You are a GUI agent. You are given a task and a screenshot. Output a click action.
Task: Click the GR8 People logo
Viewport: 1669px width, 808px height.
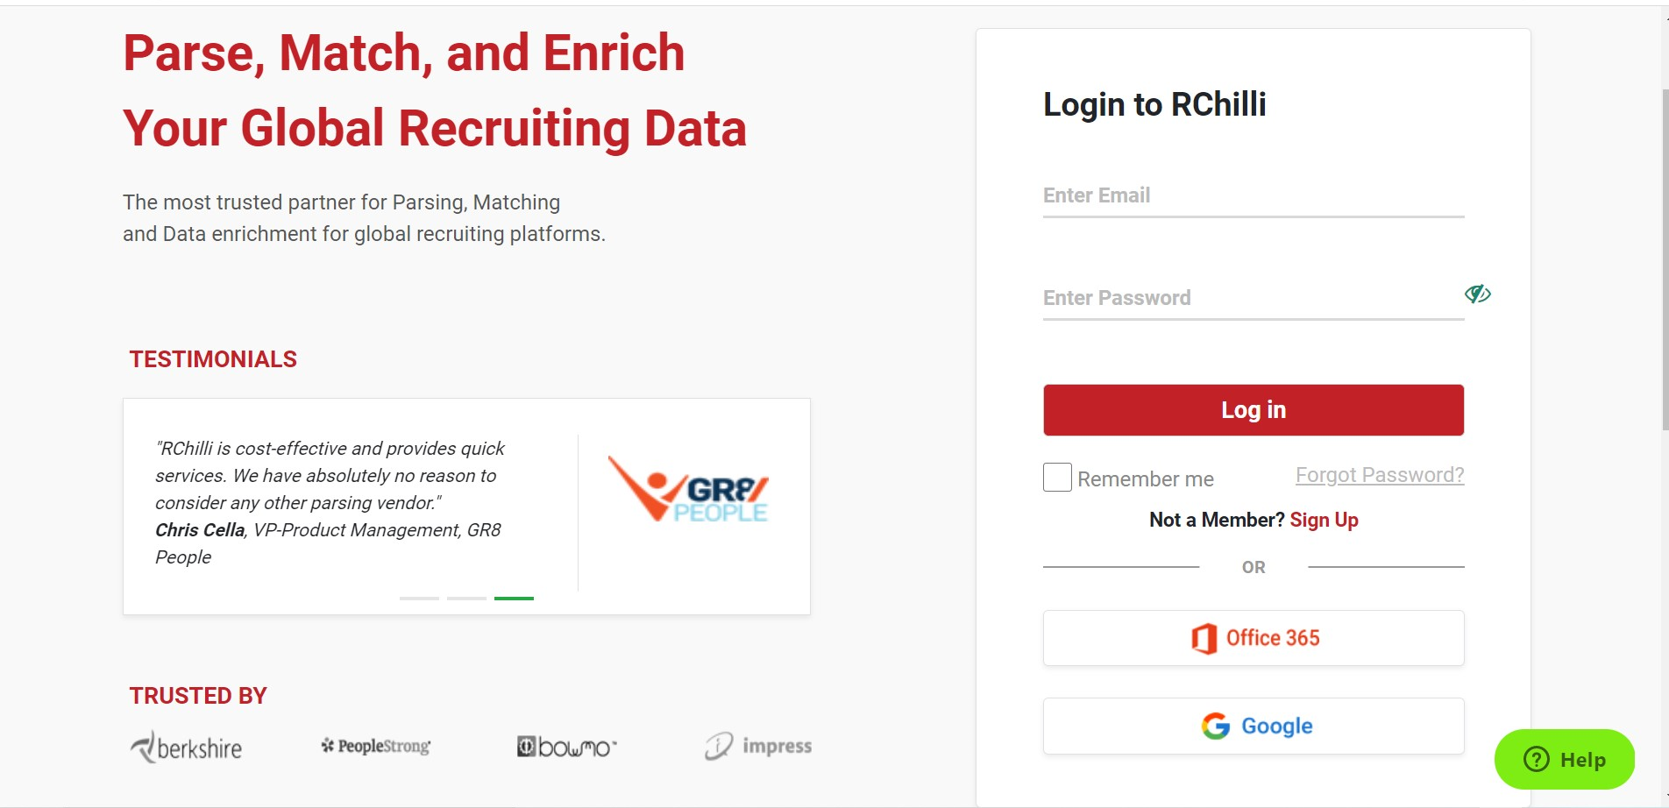pyautogui.click(x=688, y=489)
